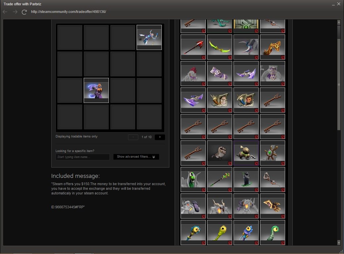
Task: Select the Crystal Maiden item in trade grid
Action: coord(149,37)
